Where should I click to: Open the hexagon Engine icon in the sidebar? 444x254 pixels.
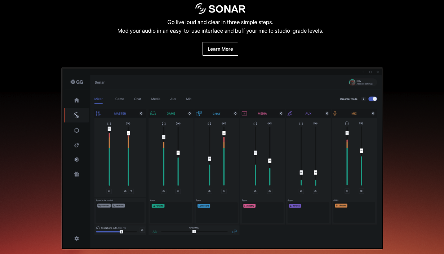coord(76,130)
